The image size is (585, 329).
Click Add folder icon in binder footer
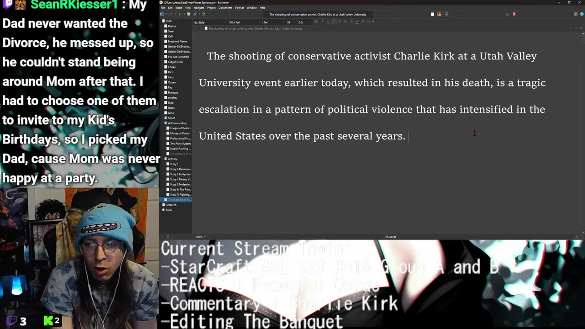[167, 237]
